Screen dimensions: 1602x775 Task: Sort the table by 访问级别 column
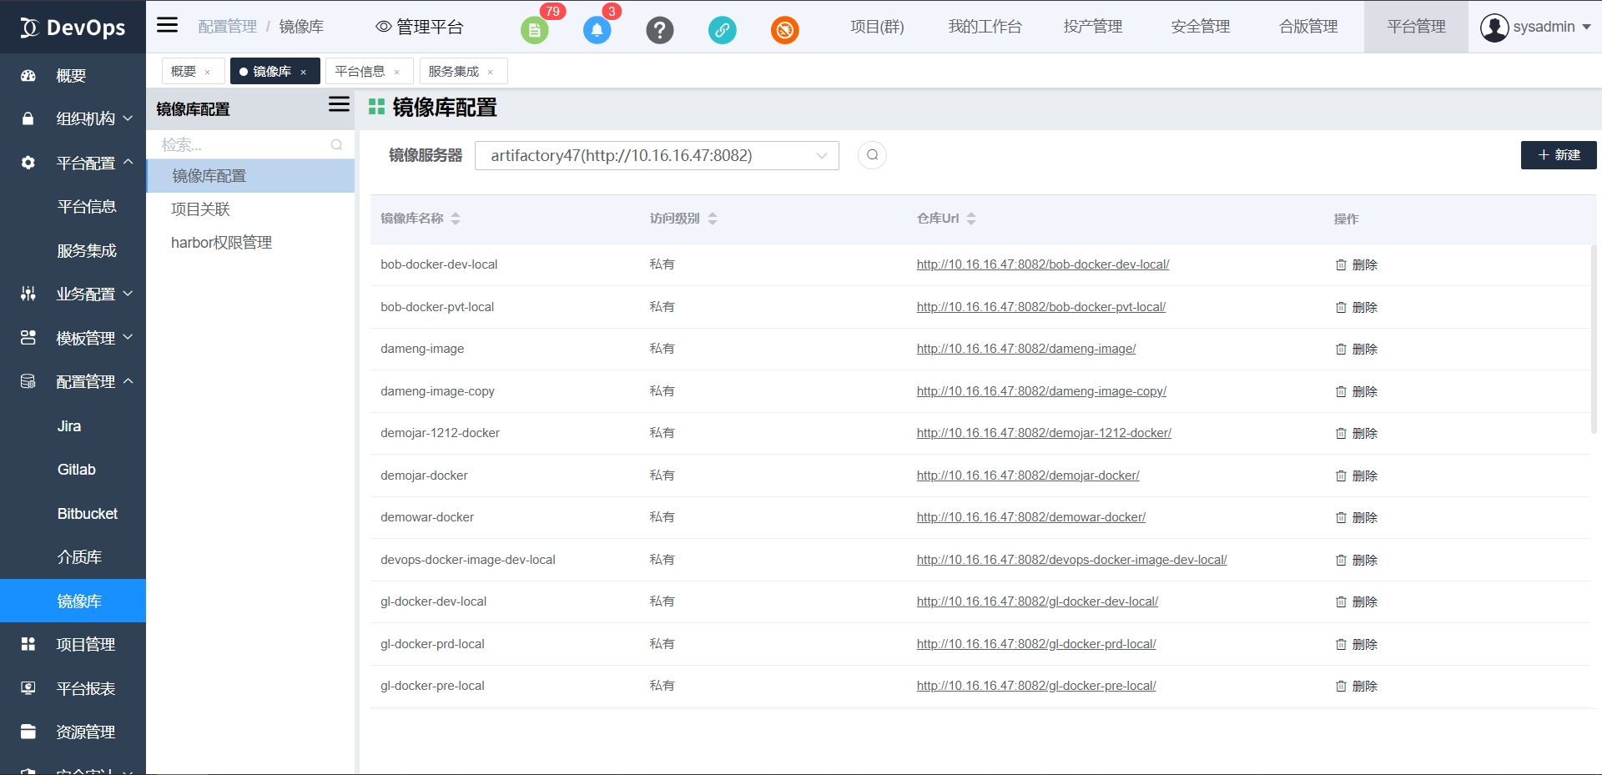point(713,219)
